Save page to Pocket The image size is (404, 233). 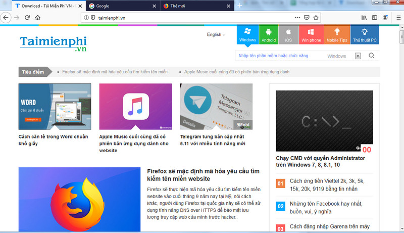[x=307, y=18]
